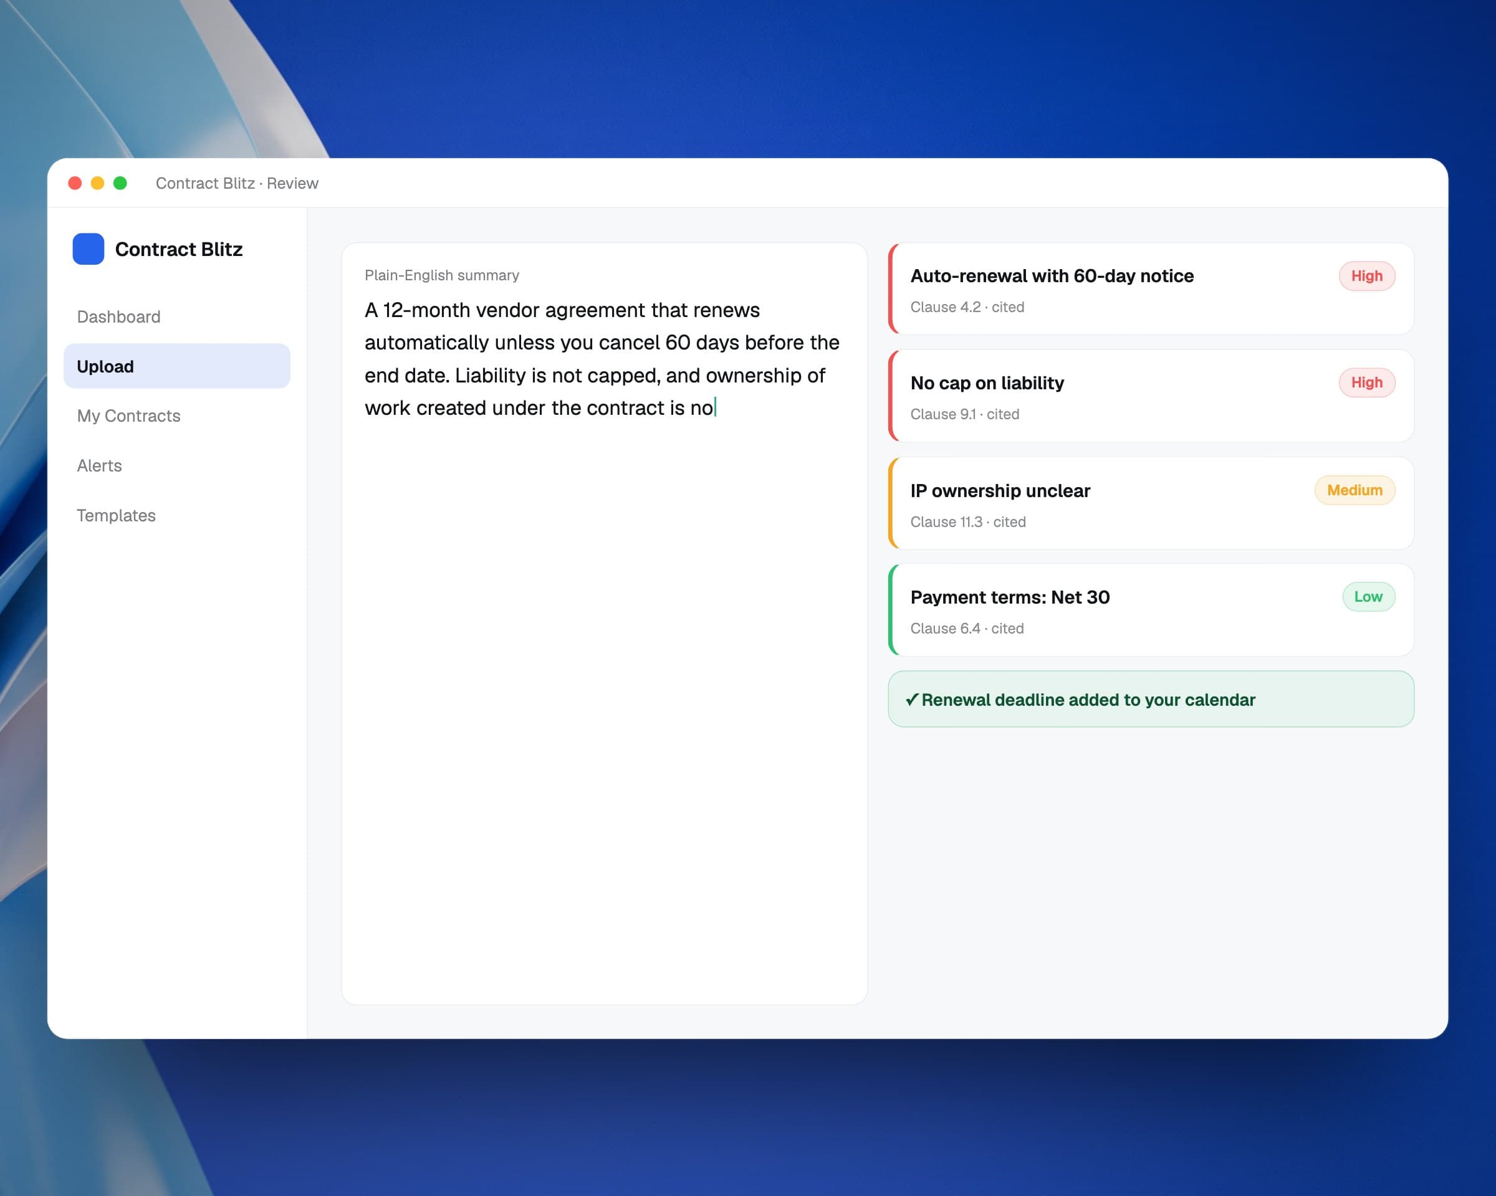Click the Renewal deadline added confirmation banner
1496x1196 pixels.
point(1151,700)
